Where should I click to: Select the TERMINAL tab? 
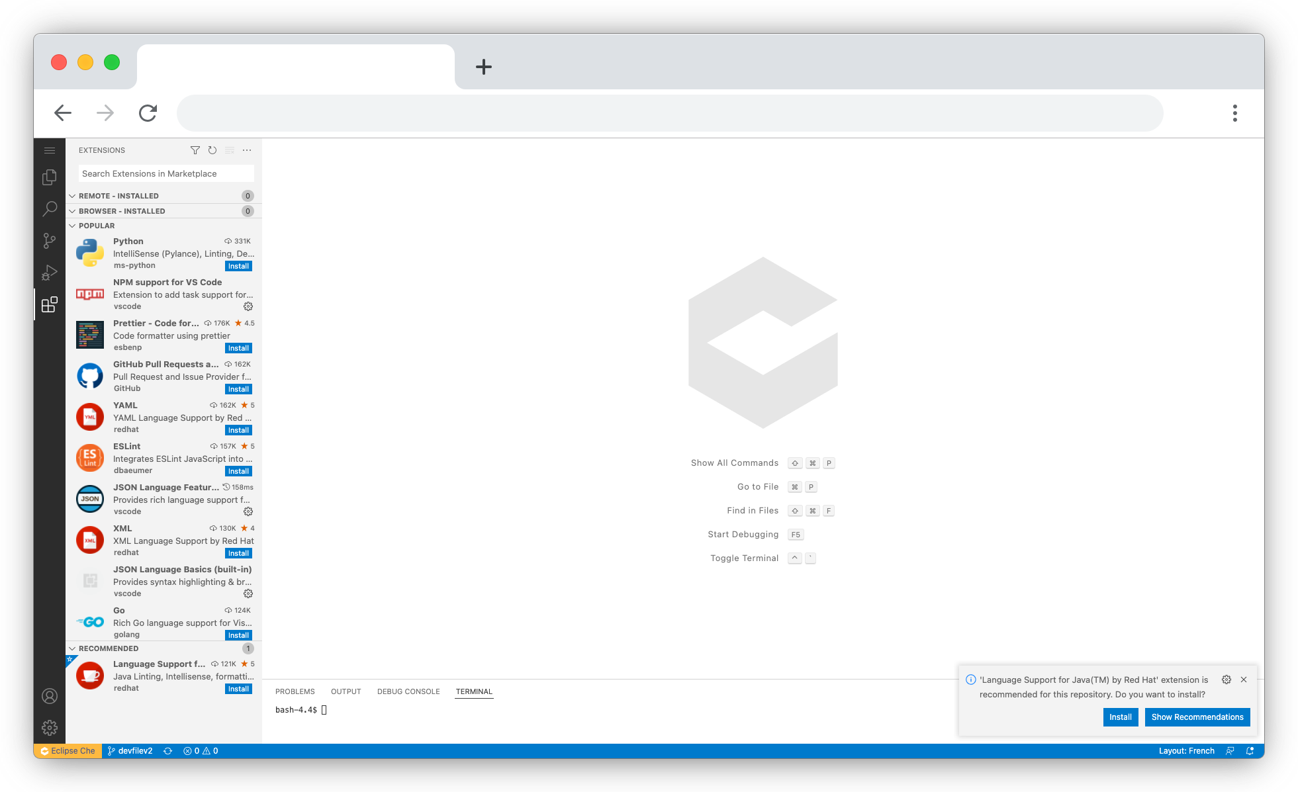tap(474, 691)
